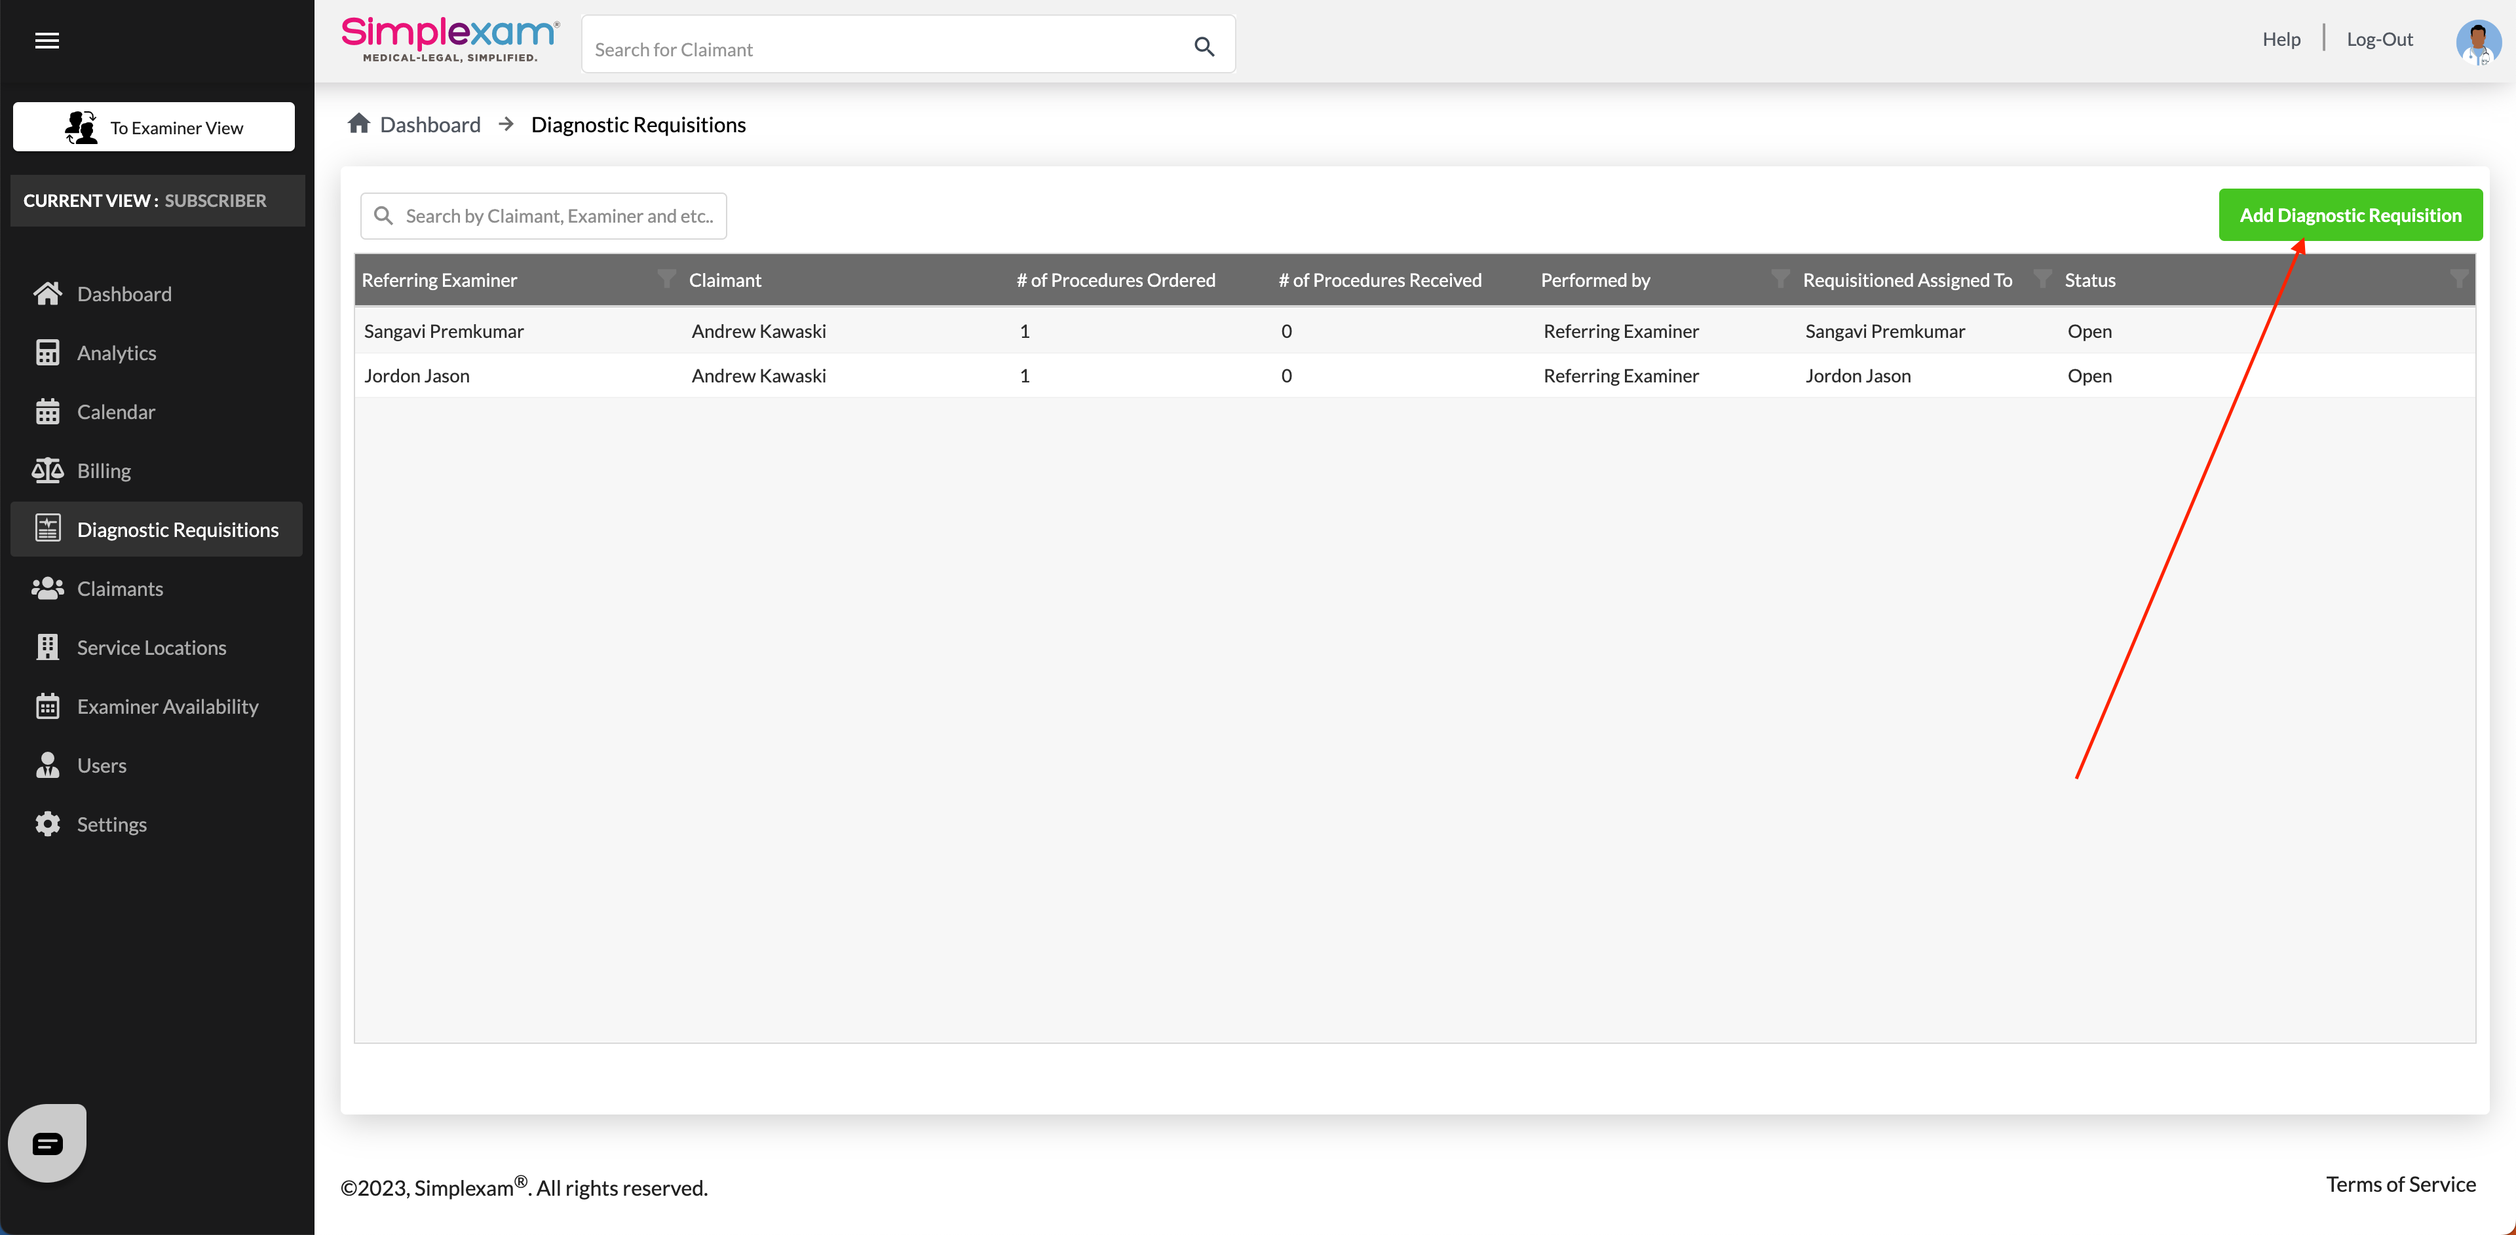2516x1235 pixels.
Task: Open Terms of Service link
Action: [x=2400, y=1184]
